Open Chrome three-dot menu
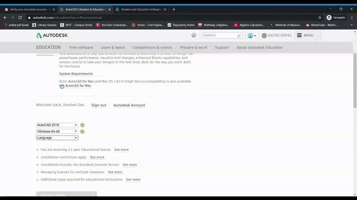This screenshot has width=357, height=200. coord(352,17)
